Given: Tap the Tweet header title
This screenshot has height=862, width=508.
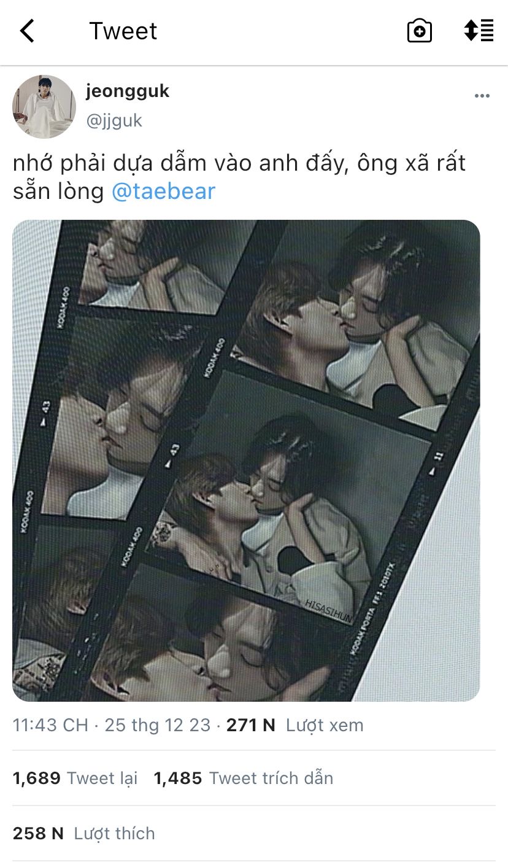Looking at the screenshot, I should (123, 31).
